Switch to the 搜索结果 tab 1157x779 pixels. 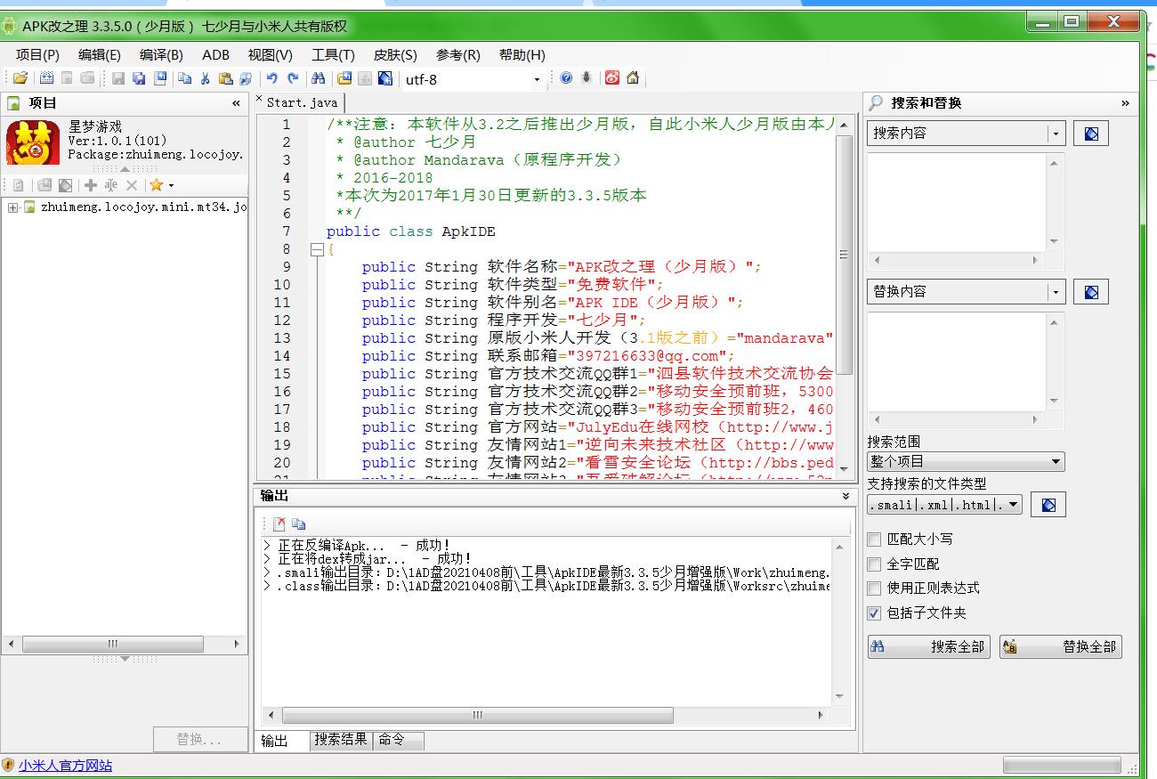(x=341, y=740)
